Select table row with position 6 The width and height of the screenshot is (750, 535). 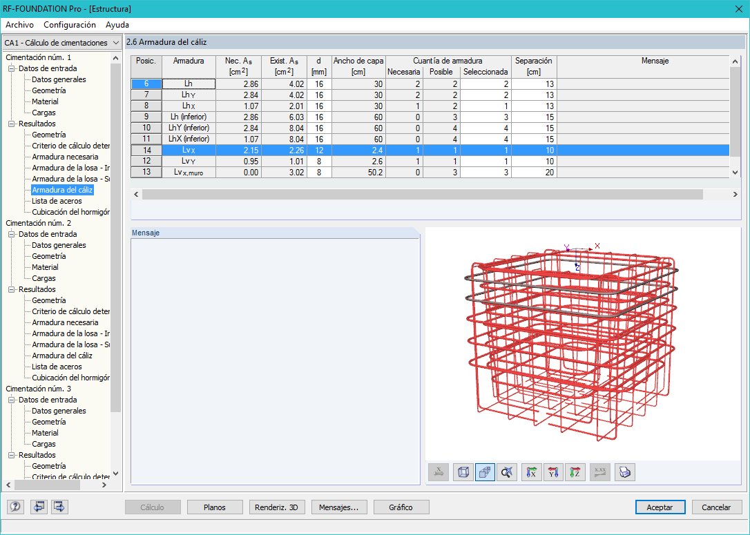(146, 84)
